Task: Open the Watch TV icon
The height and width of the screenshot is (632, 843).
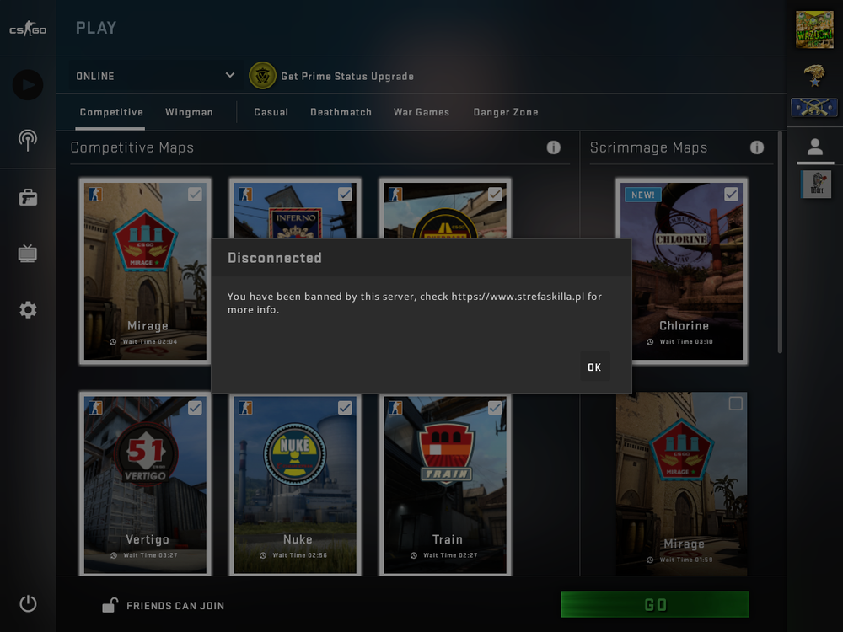Action: pyautogui.click(x=28, y=253)
